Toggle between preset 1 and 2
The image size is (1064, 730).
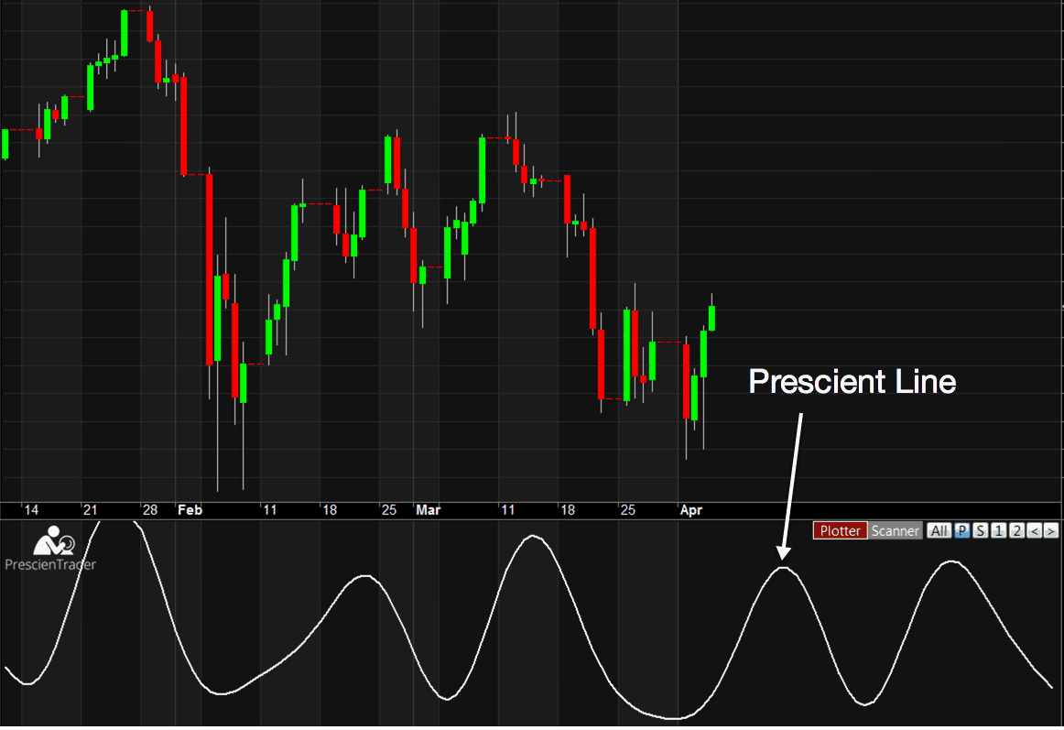[x=998, y=530]
